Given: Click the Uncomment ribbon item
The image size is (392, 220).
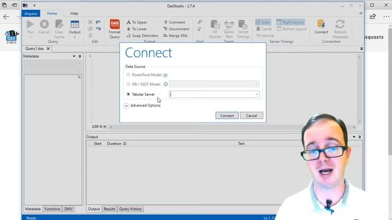Looking at the screenshot, I should pyautogui.click(x=176, y=29).
